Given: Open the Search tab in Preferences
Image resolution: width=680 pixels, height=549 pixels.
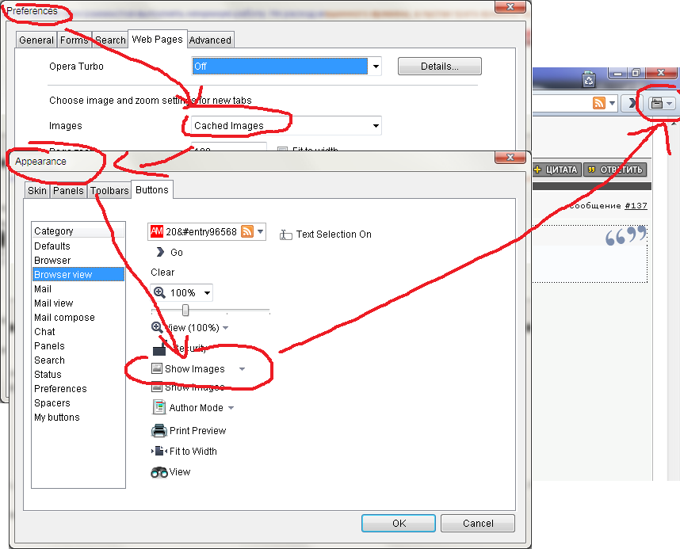Looking at the screenshot, I should tap(110, 40).
